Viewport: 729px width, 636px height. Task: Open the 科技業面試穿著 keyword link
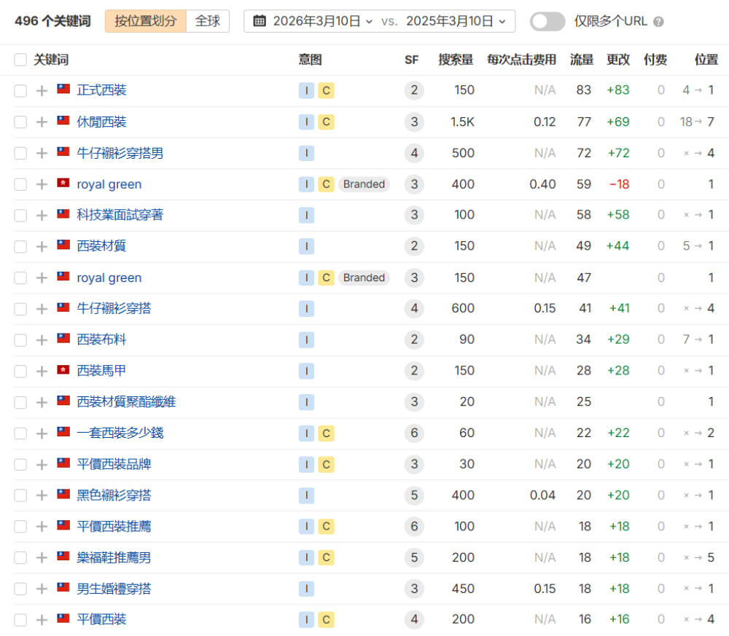pyautogui.click(x=120, y=215)
